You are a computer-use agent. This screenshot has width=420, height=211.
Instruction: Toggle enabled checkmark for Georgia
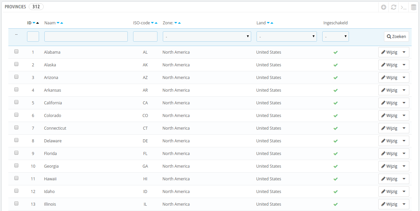coord(336,166)
